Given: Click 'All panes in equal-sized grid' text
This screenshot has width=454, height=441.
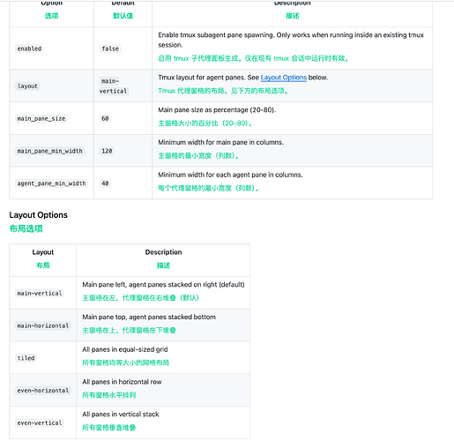Looking at the screenshot, I should 125,349.
